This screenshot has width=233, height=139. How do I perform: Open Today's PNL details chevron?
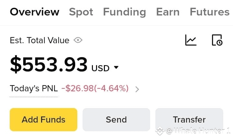coord(137,89)
